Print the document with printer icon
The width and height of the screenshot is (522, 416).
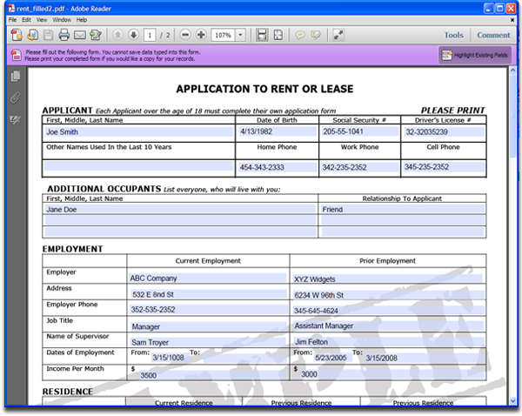click(64, 35)
